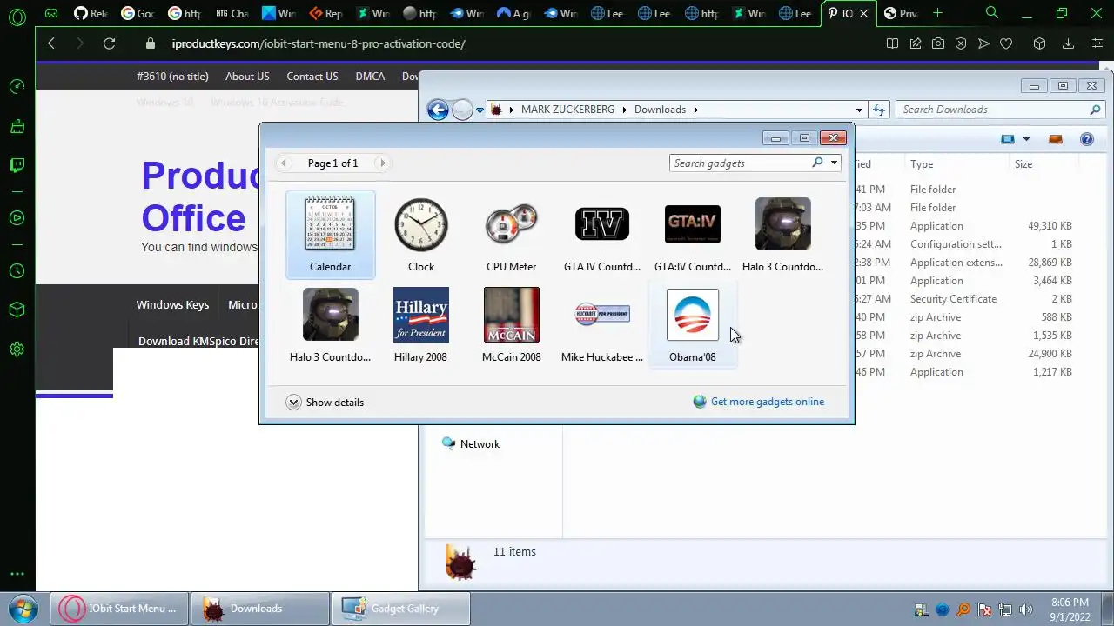Open the volume speaker tray icon
The height and width of the screenshot is (626, 1114).
[x=1026, y=609]
